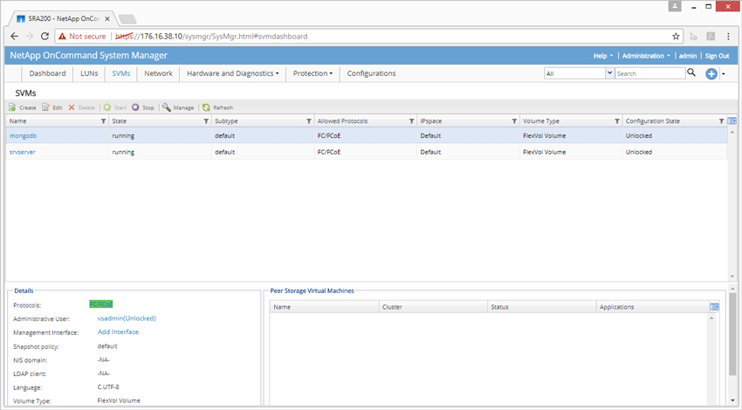
Task: Switch to the Dashboard tab
Action: pyautogui.click(x=47, y=73)
